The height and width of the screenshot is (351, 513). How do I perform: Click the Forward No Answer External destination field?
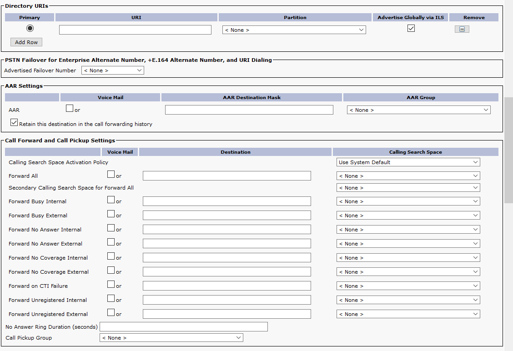pyautogui.click(x=226, y=244)
